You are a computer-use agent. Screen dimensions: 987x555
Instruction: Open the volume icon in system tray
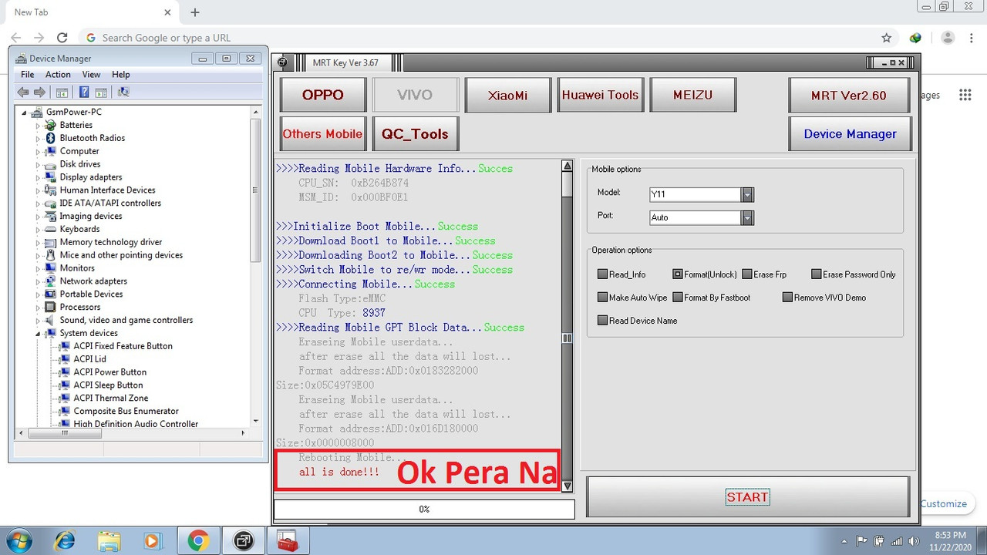(914, 541)
